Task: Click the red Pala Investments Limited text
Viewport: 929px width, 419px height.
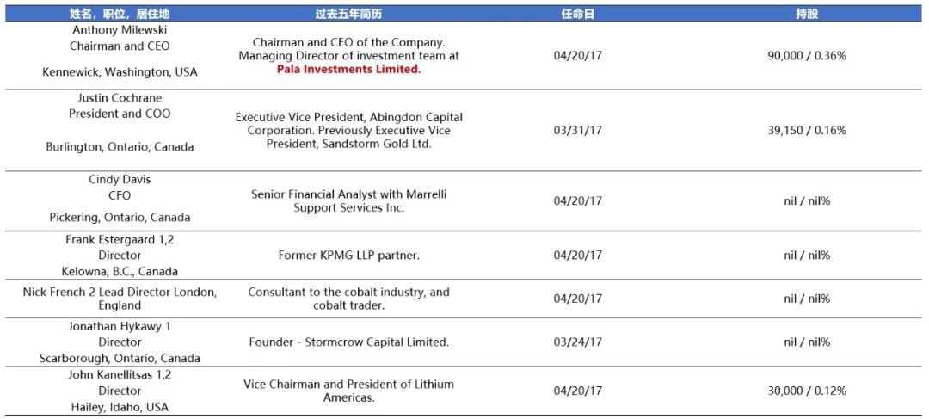Action: point(348,70)
